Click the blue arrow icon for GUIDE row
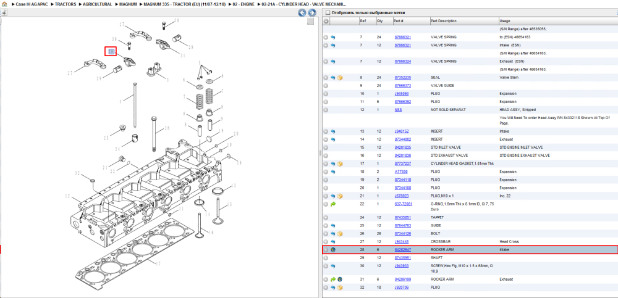Viewport: 618px width, 298px height. [332, 226]
